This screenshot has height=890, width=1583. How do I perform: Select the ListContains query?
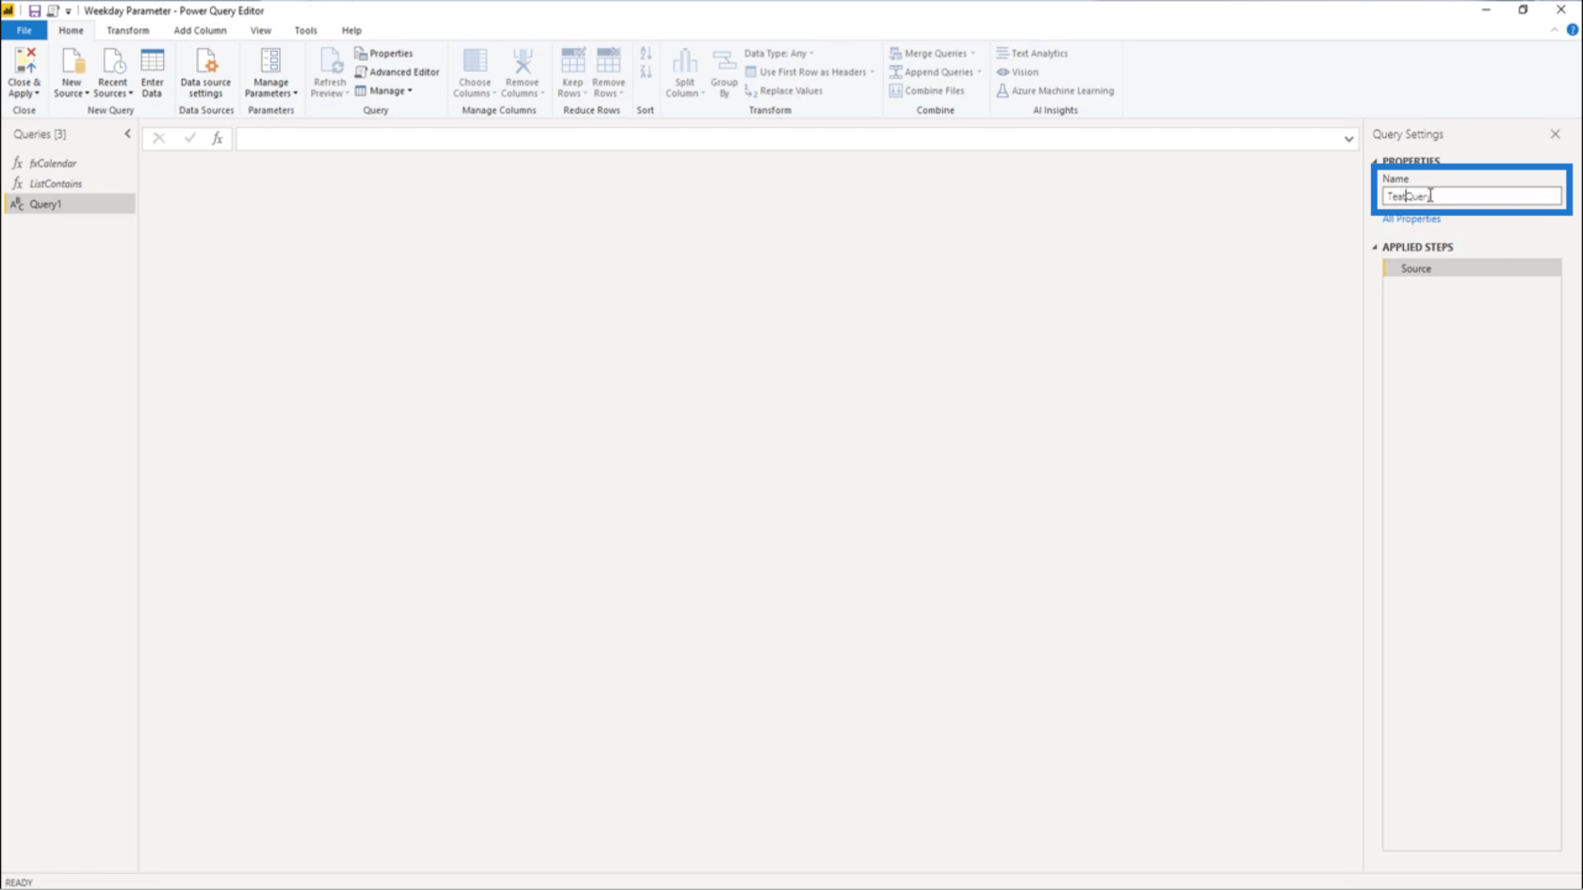[70, 184]
